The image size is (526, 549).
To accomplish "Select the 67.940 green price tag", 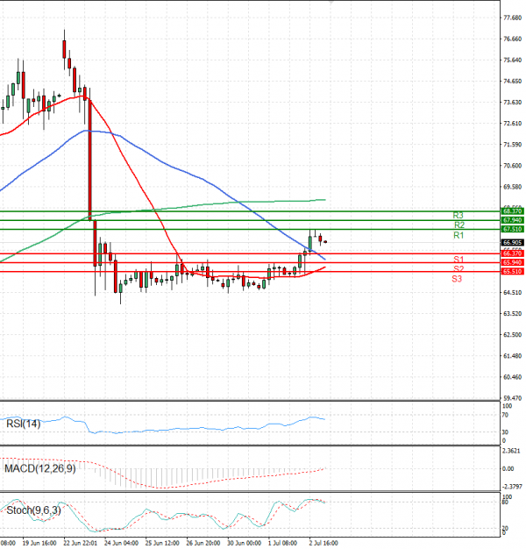I will coord(512,220).
